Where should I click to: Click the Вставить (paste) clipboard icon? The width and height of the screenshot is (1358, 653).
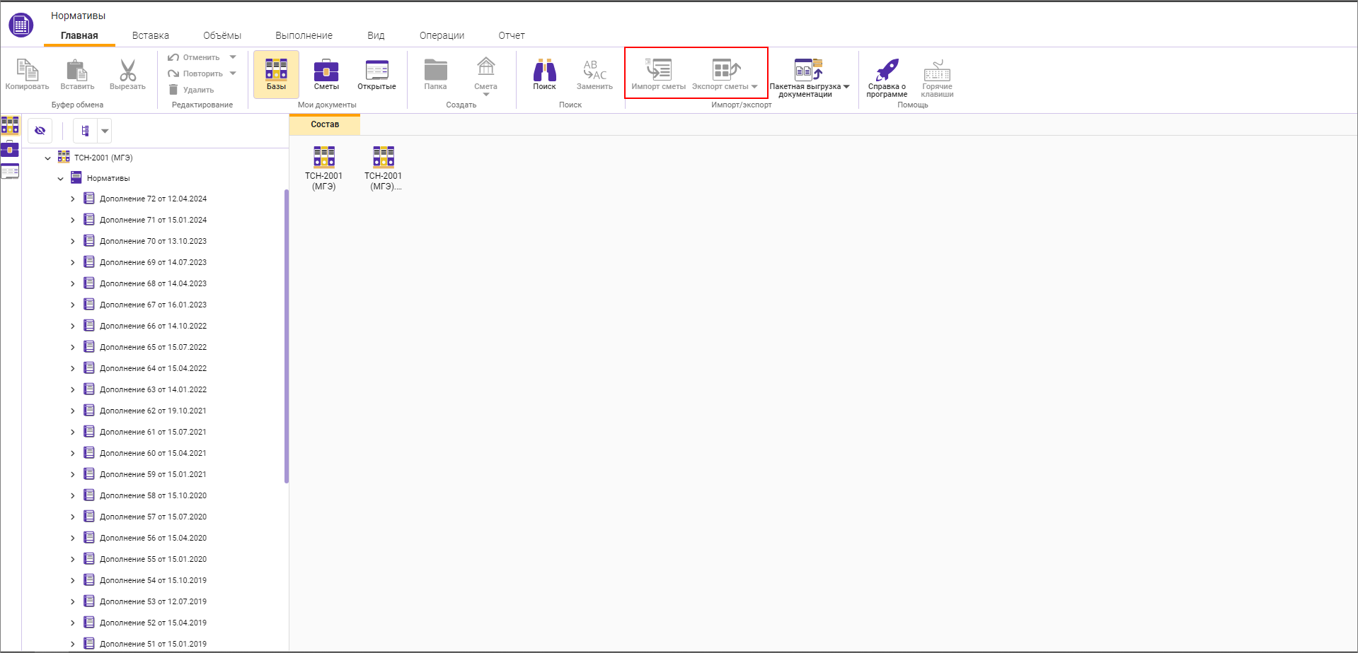coord(76,70)
